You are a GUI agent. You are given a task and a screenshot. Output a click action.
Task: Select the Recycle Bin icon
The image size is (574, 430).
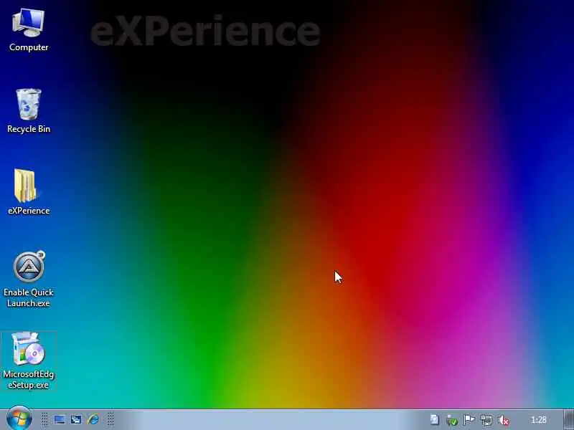(x=29, y=104)
